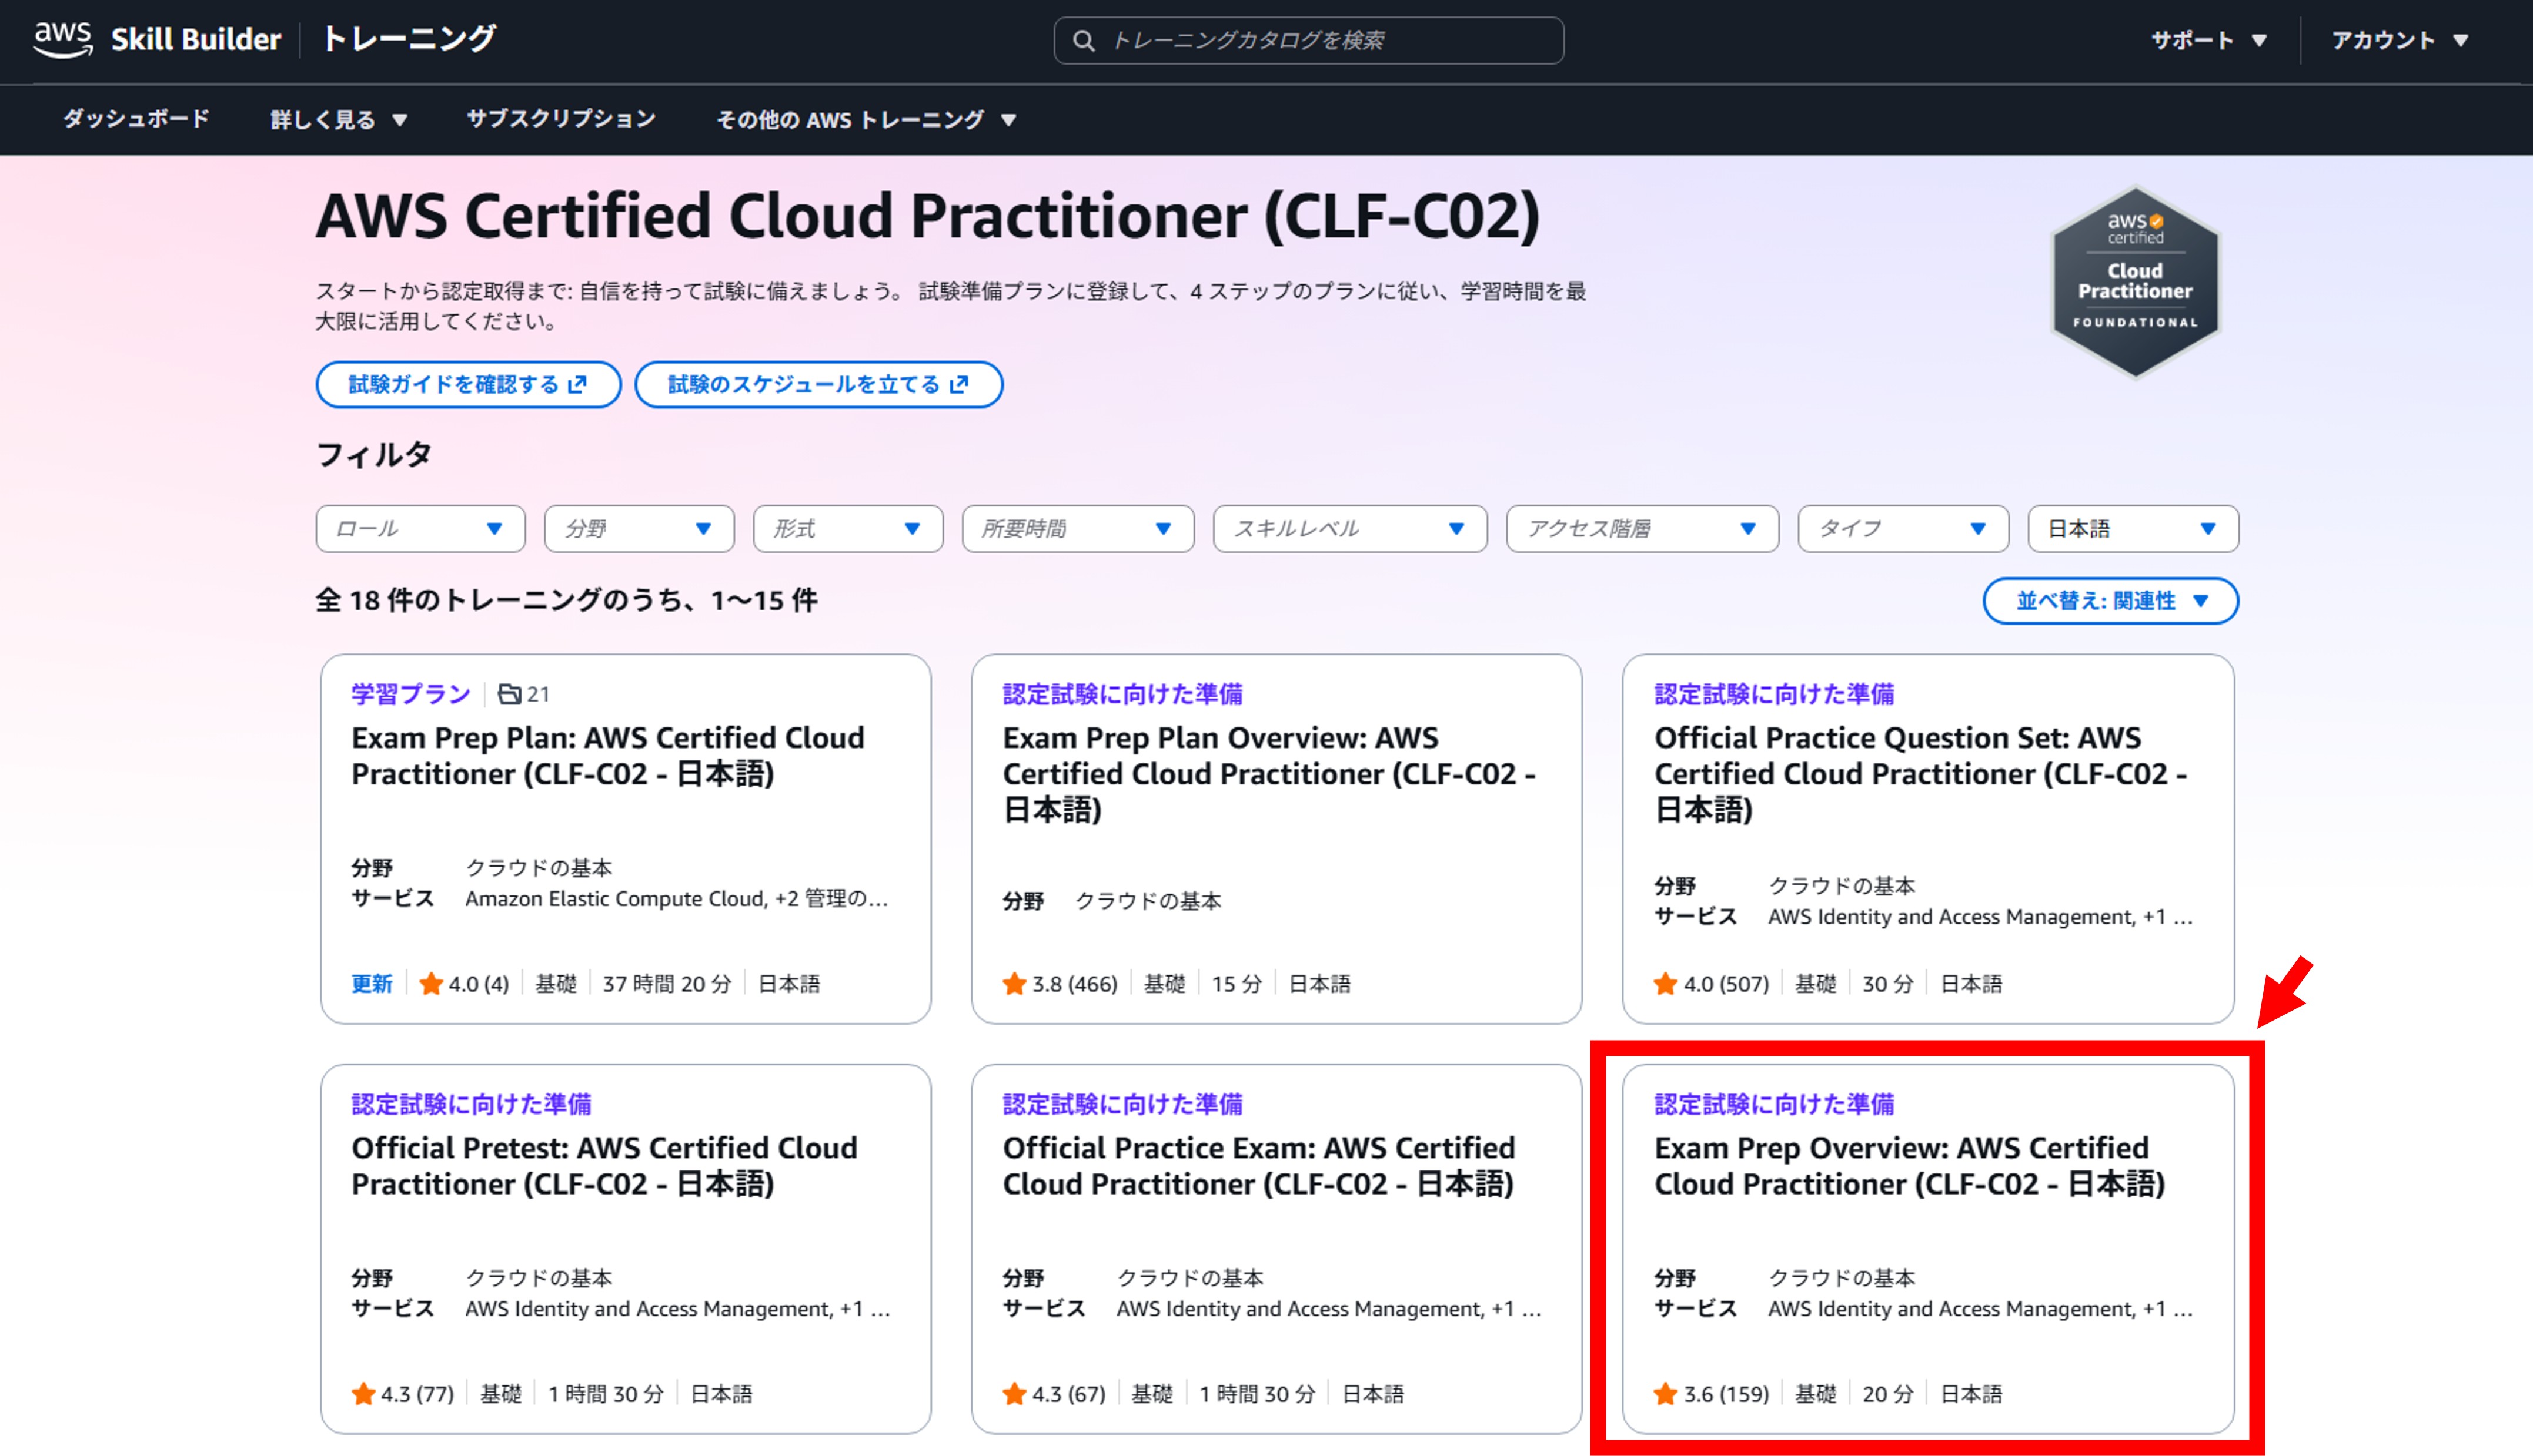The width and height of the screenshot is (2533, 1456).
Task: Open the ロール filter dropdown
Action: pyautogui.click(x=420, y=529)
